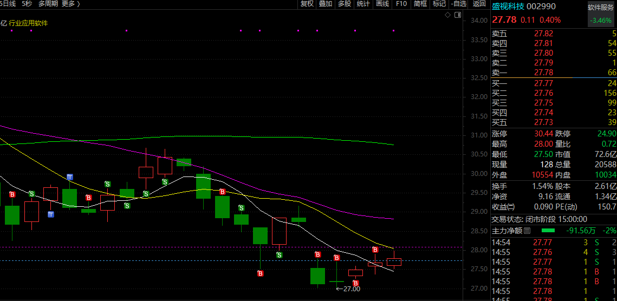Click the 交易状态 closing stage status
Viewport: 617px width, 301px height.
click(x=539, y=220)
